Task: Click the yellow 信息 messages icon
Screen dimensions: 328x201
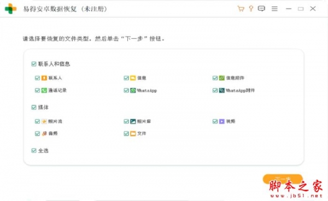Action: 133,78
